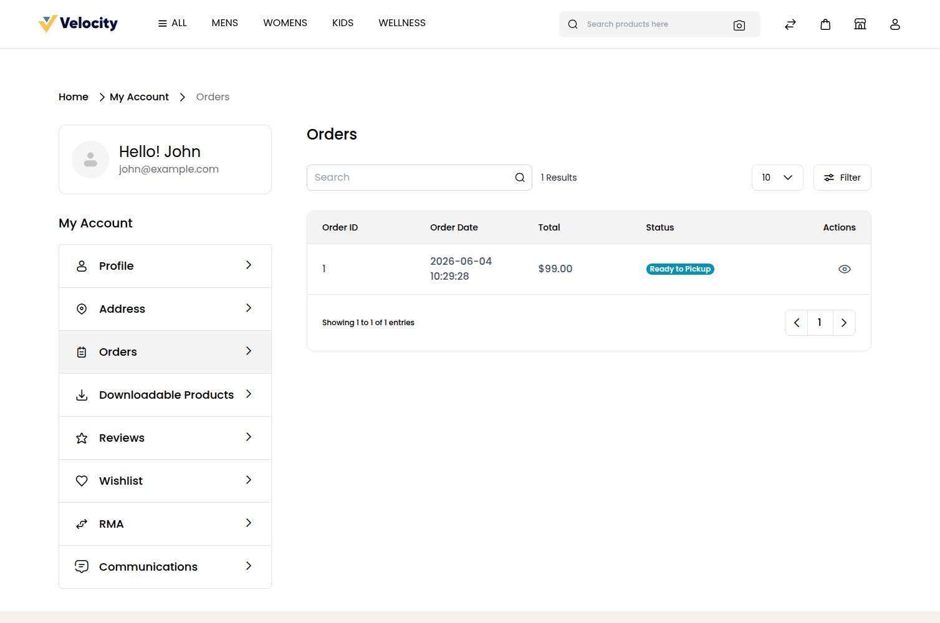The height and width of the screenshot is (623, 940).
Task: Open the shopping bag cart
Action: [x=825, y=24]
